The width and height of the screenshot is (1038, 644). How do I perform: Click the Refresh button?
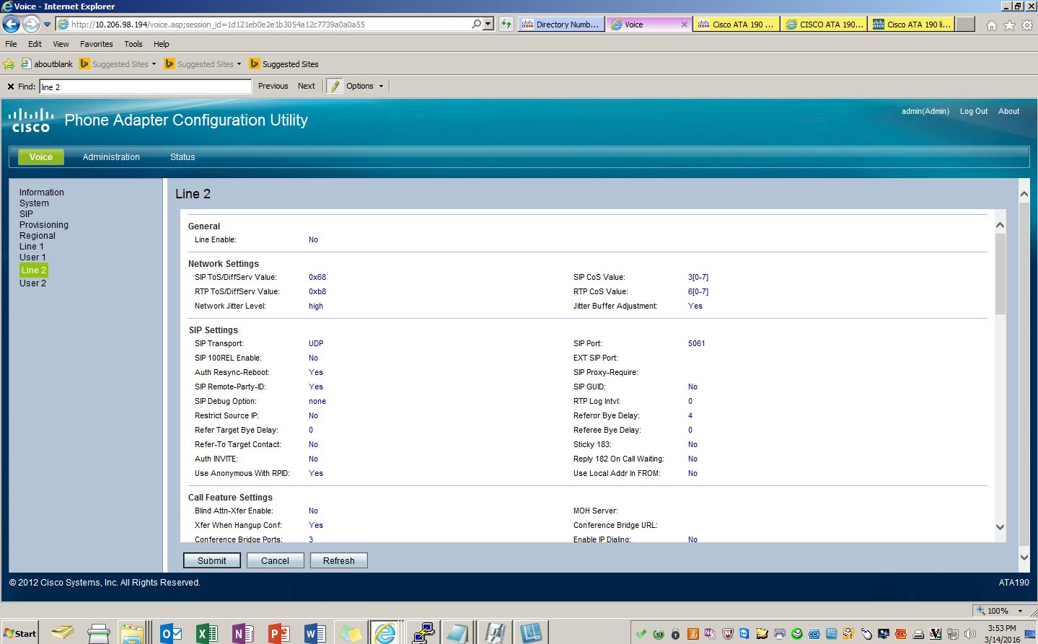coord(339,560)
